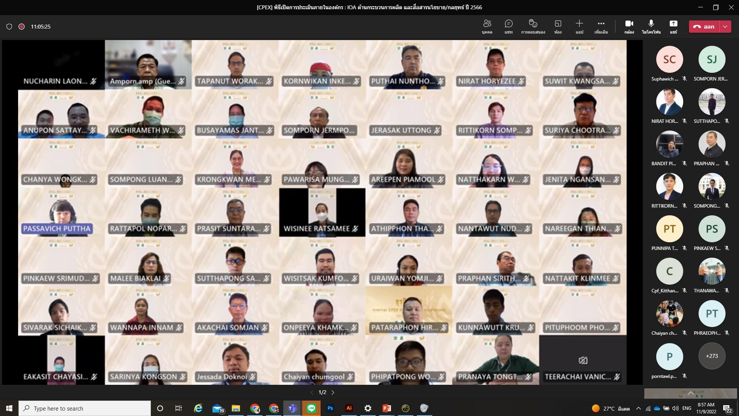Open LINE app from the taskbar
This screenshot has width=739, height=416.
[311, 408]
